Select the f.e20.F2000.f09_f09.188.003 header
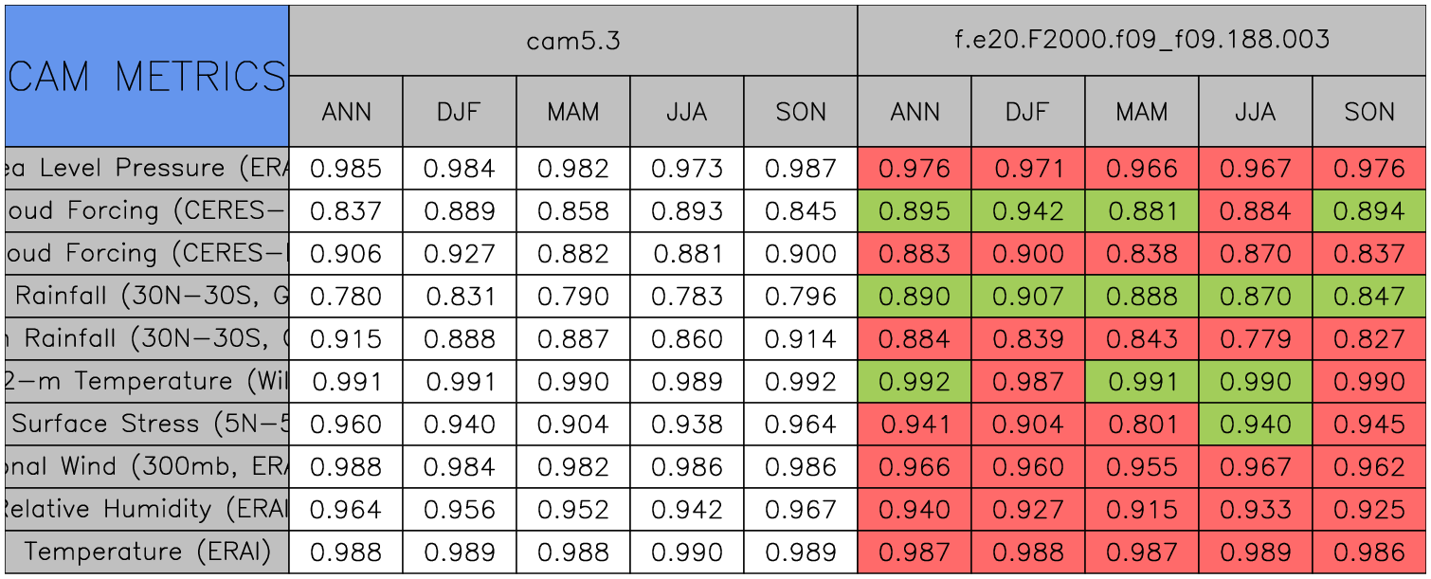 tap(1142, 40)
